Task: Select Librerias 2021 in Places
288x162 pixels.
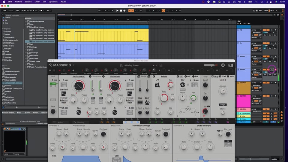Action: point(10,80)
